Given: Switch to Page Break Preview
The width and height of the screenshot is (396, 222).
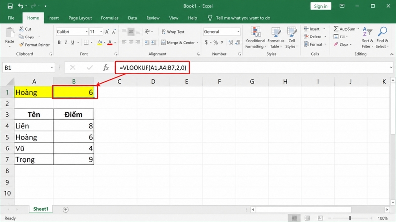Looking at the screenshot, I should click(320, 218).
